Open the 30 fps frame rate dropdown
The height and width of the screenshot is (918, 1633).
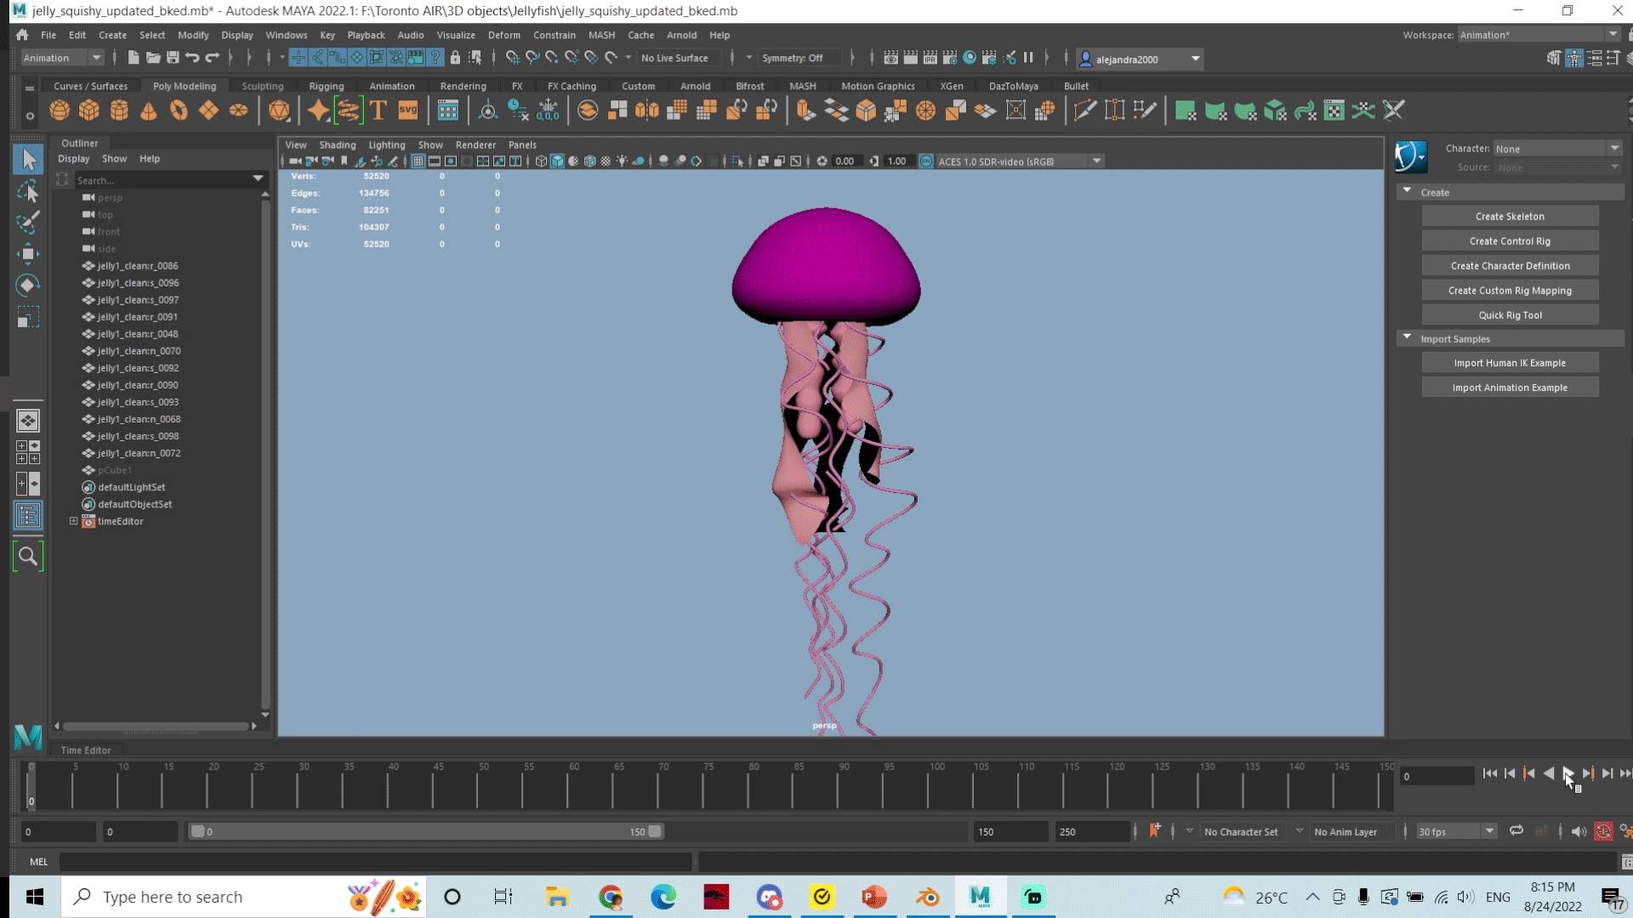[1455, 832]
